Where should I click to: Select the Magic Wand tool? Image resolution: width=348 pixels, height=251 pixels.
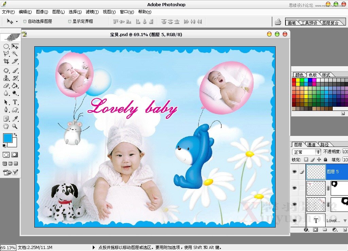15,53
